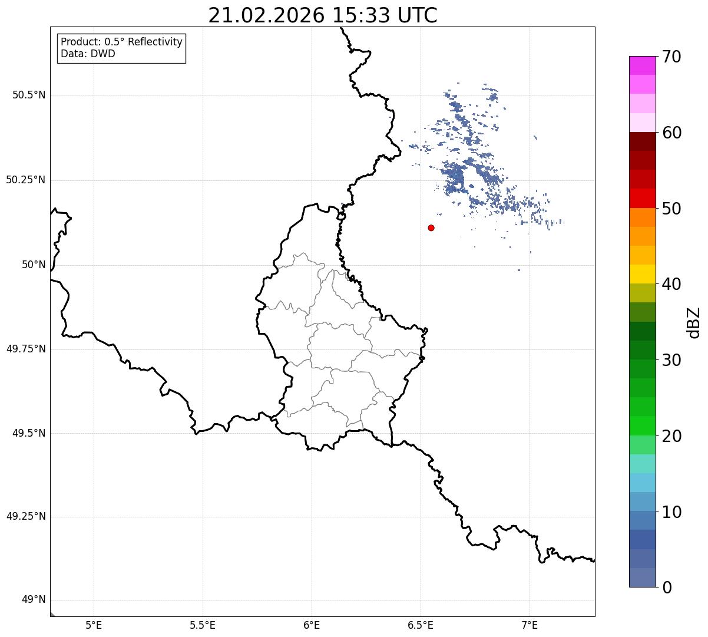Viewport: 708px width, 637px height.
Task: Click the 30 colorbar tick label
Action: tap(671, 360)
